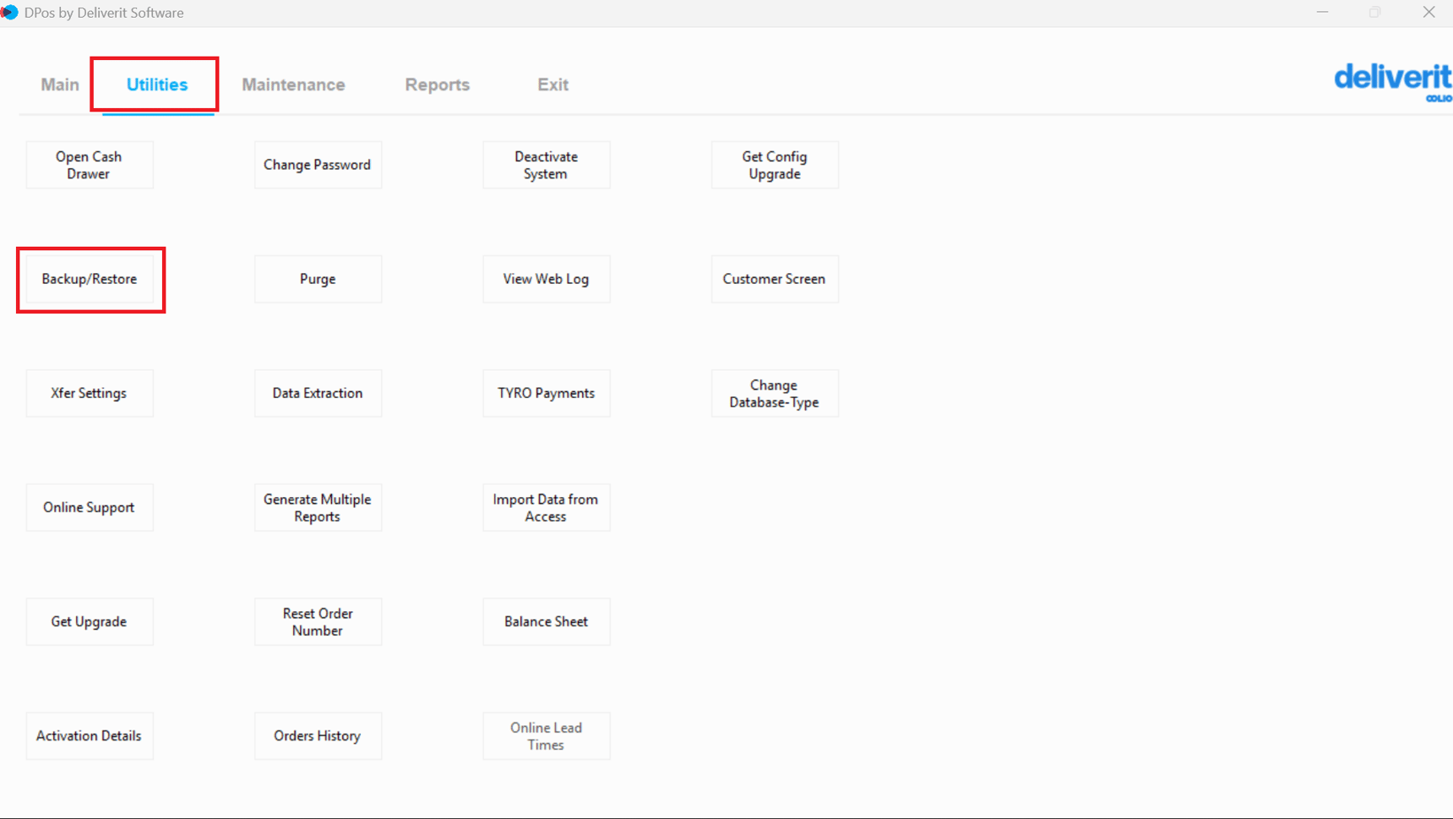Click Change Database-Type button
The width and height of the screenshot is (1453, 819).
click(x=774, y=393)
